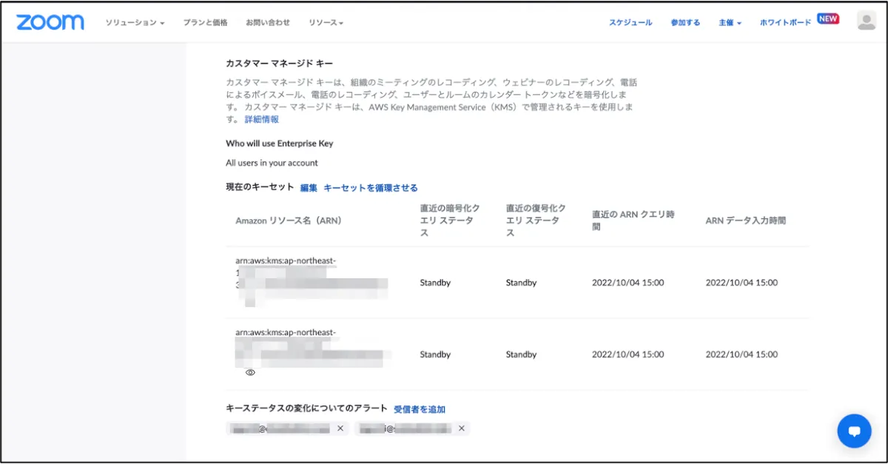Go to プランと価格 page

pos(206,23)
